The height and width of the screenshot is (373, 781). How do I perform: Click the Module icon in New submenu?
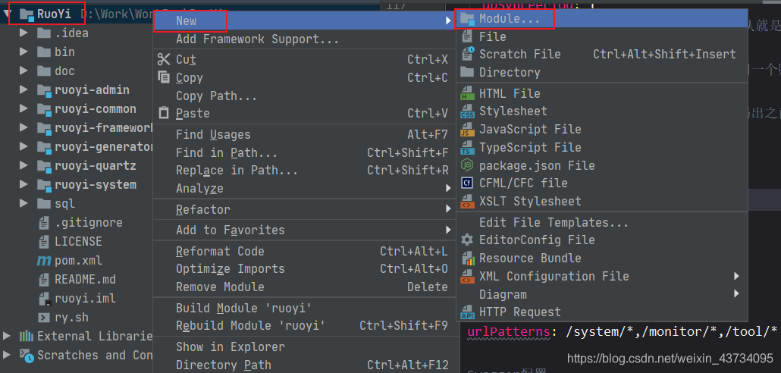click(467, 19)
